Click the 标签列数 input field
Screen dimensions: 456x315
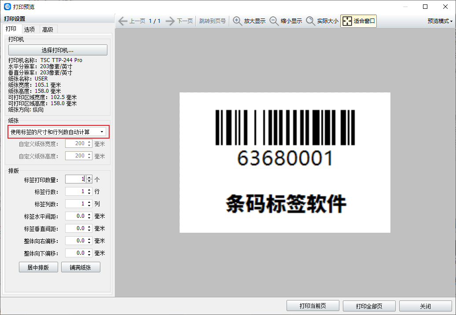pos(76,204)
